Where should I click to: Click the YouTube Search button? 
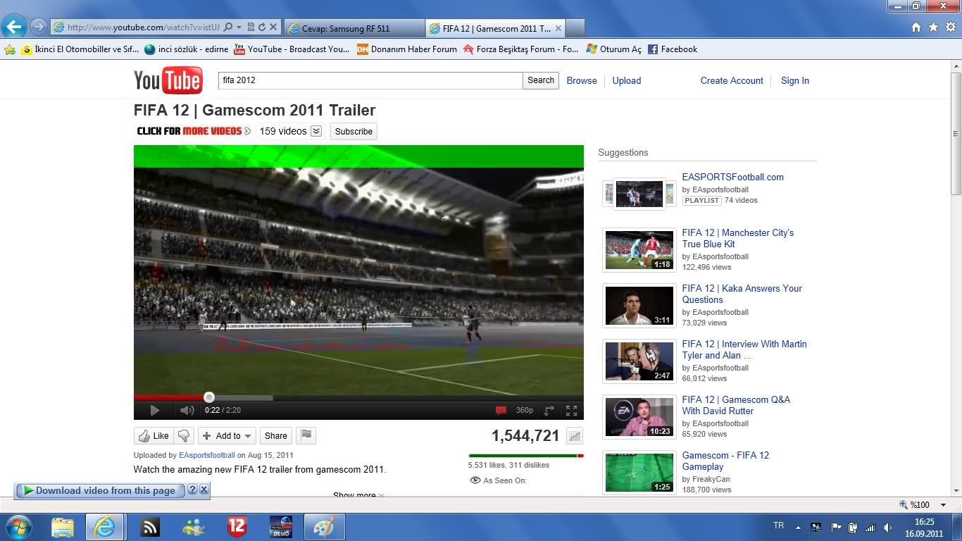point(541,80)
